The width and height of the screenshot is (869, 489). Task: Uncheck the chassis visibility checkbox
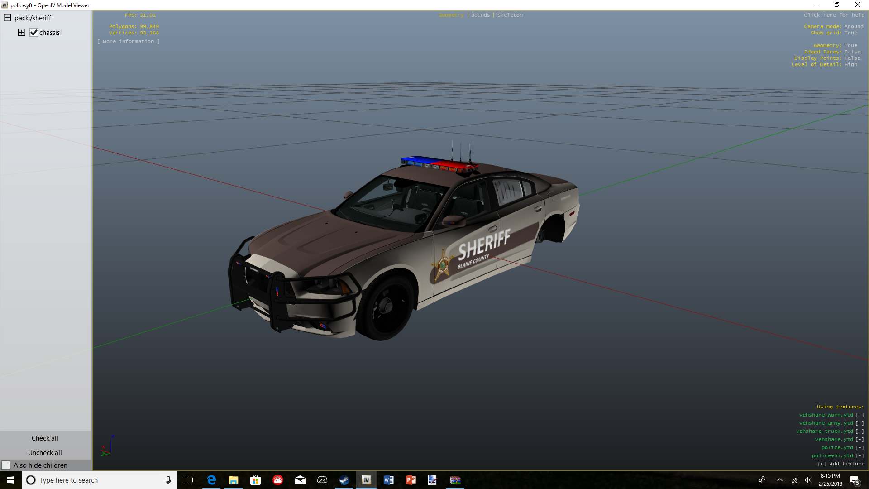33,33
